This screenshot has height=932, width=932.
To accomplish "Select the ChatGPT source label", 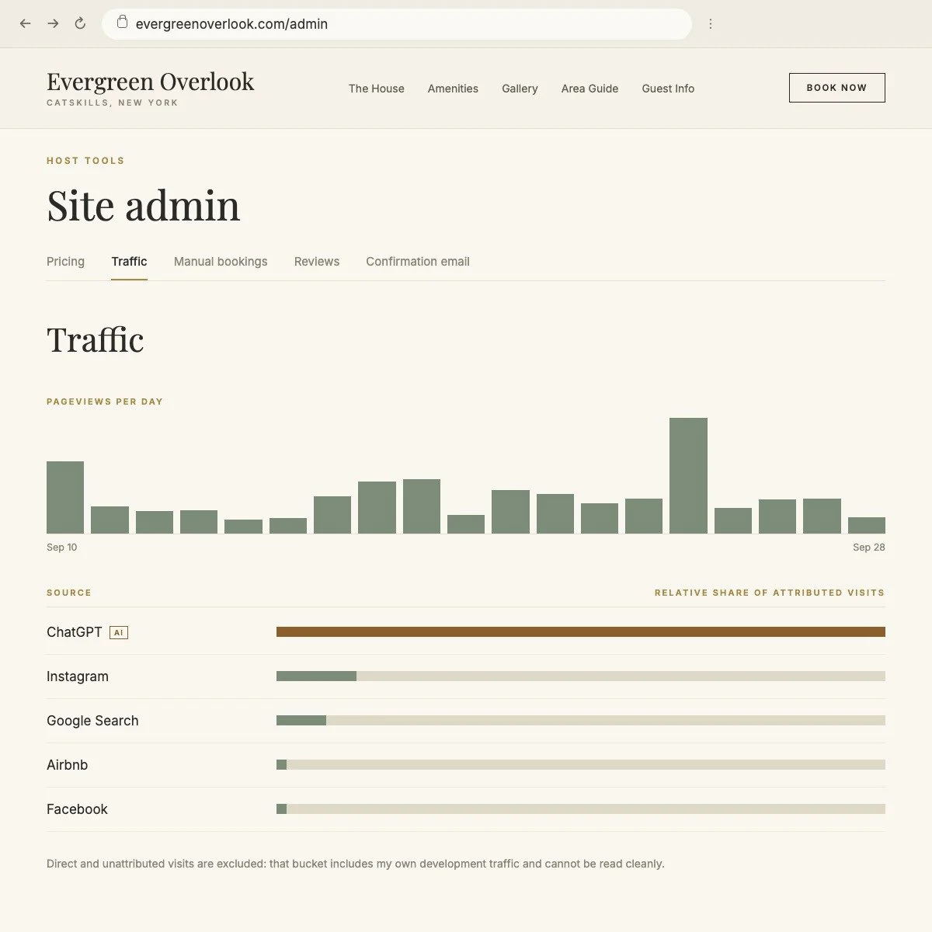I will click(75, 632).
